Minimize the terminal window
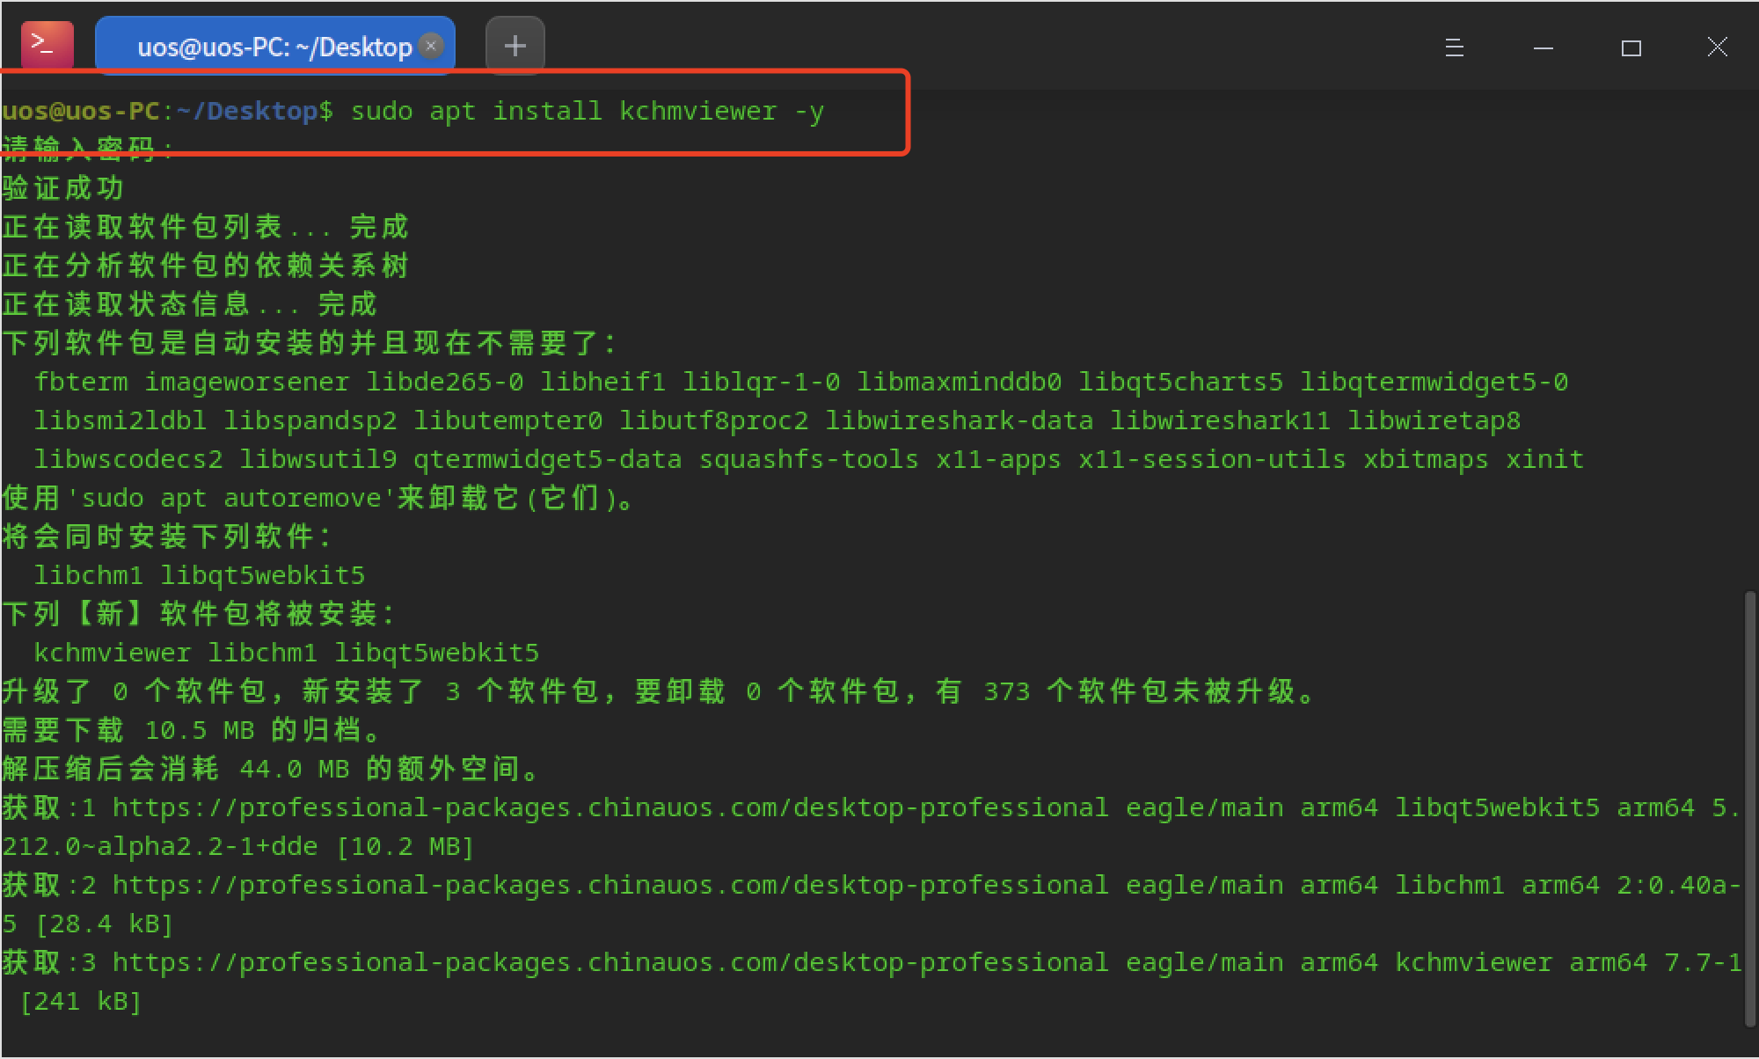This screenshot has height=1059, width=1759. [1543, 47]
